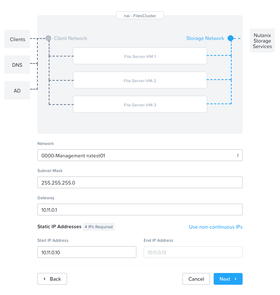Click the Nutanix Storage Services block
Viewport: 280px width, 295px height.
(262, 41)
